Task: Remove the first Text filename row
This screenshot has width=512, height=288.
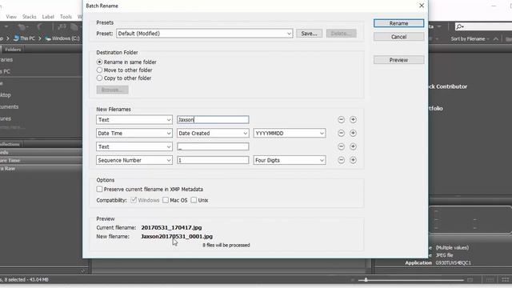Action: click(341, 119)
